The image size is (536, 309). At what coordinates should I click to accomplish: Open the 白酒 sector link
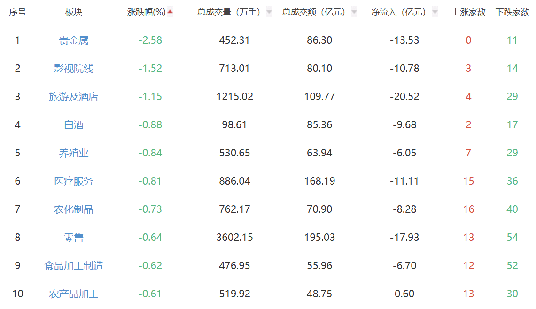point(73,125)
